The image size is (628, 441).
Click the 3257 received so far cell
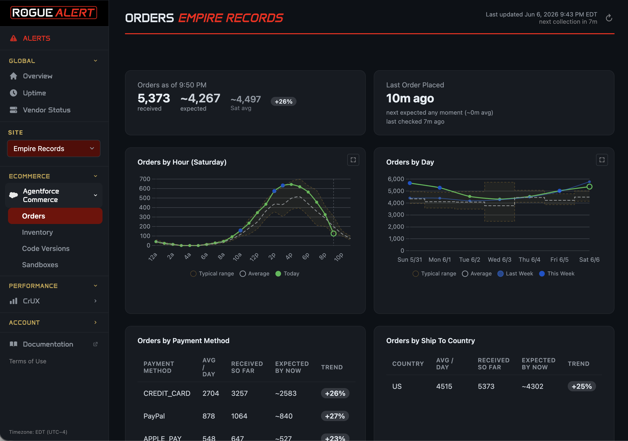(x=239, y=393)
